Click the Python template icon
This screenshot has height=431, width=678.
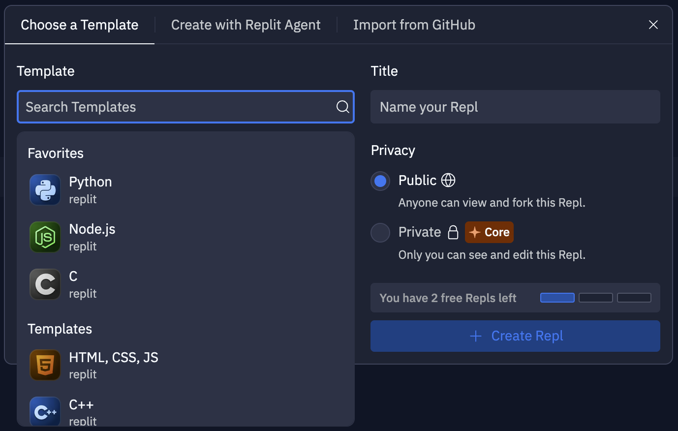(45, 190)
